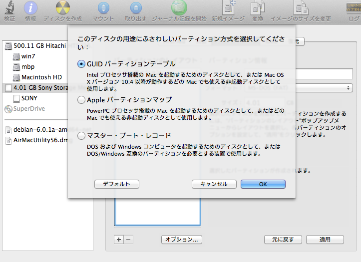Click the Eject (取り出す) toolbar icon
This screenshot has height=262, width=361.
(136, 8)
